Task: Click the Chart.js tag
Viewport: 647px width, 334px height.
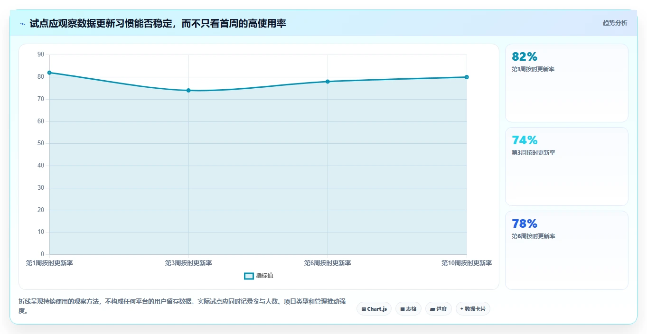Action: 374,309
